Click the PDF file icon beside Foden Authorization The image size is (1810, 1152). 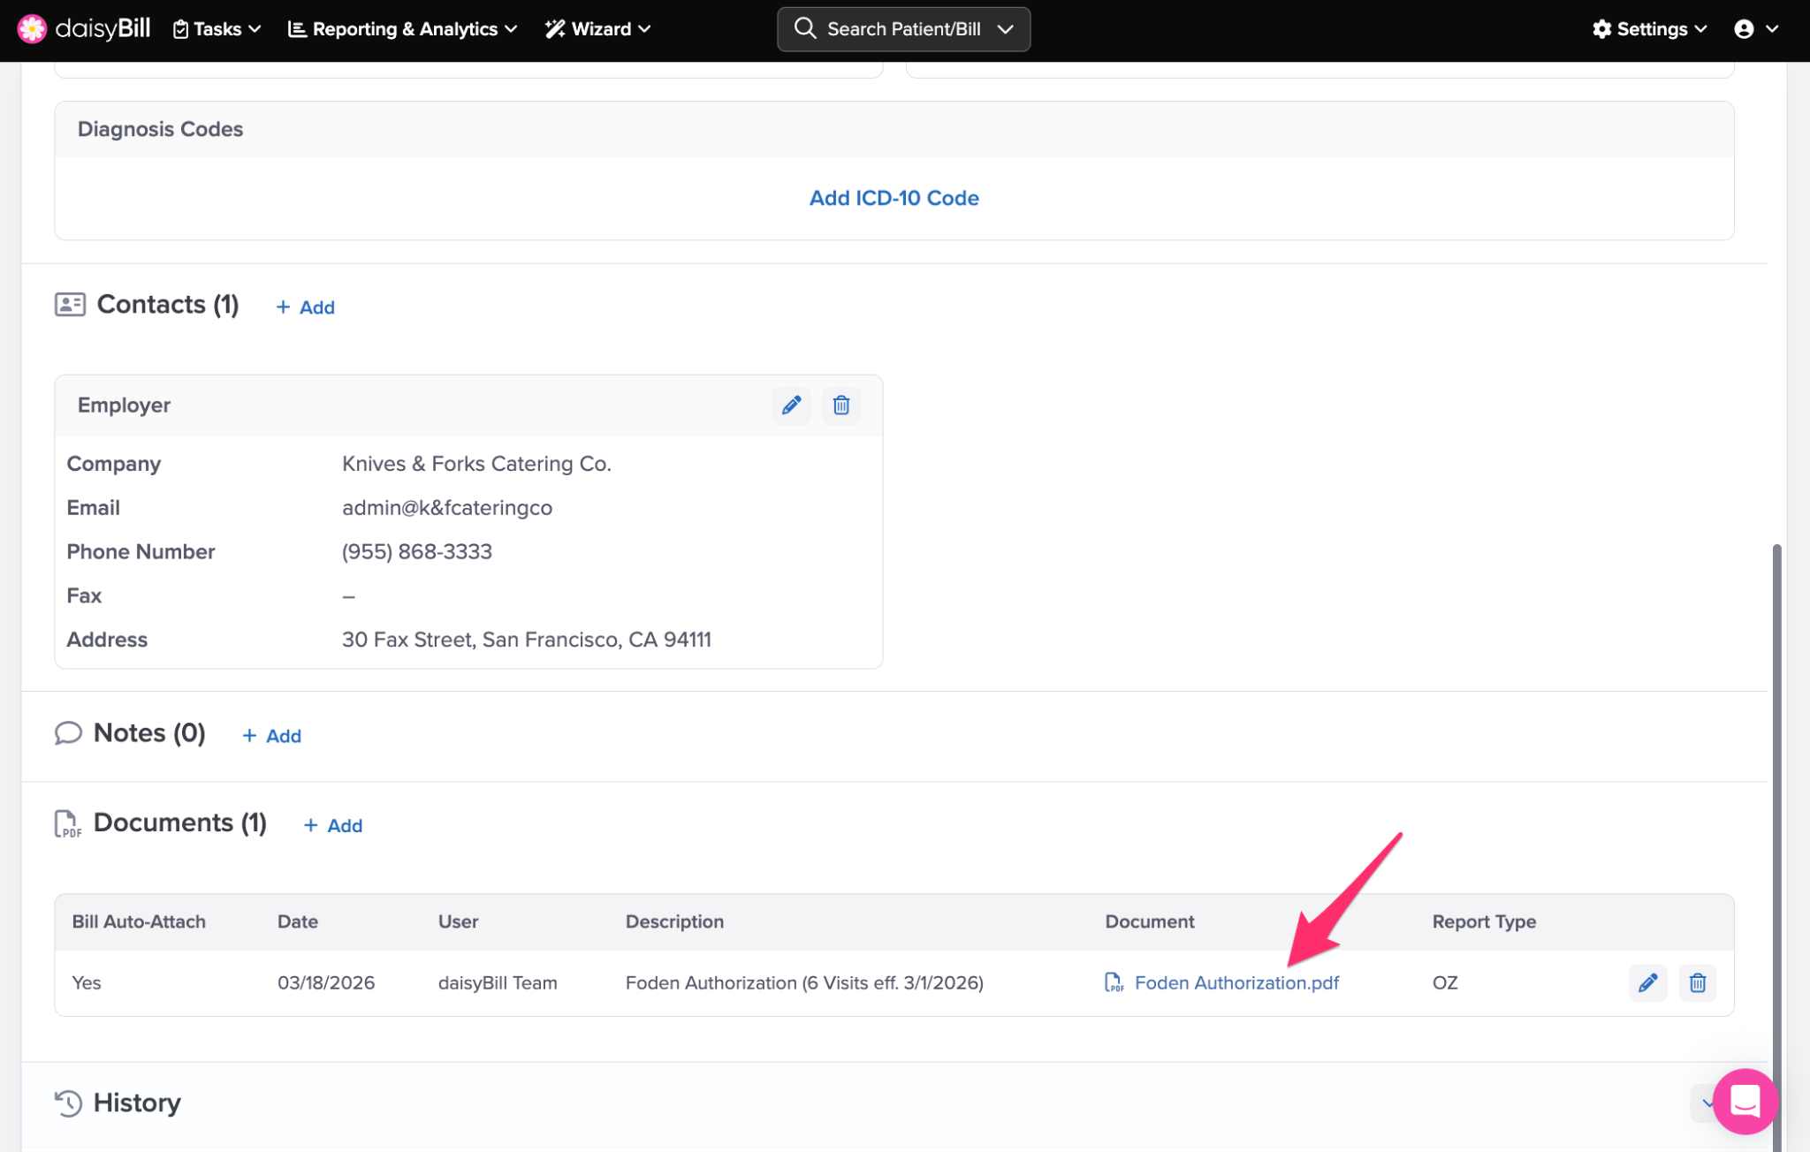(x=1114, y=983)
